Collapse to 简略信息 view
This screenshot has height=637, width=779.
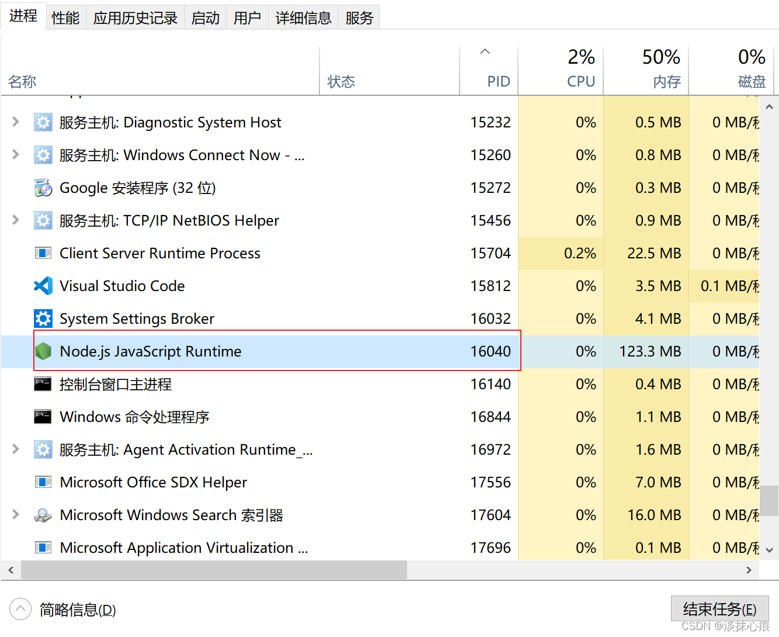click(63, 610)
